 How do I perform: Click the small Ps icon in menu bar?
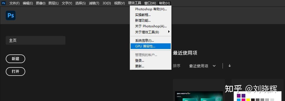pyautogui.click(x=4, y=3)
